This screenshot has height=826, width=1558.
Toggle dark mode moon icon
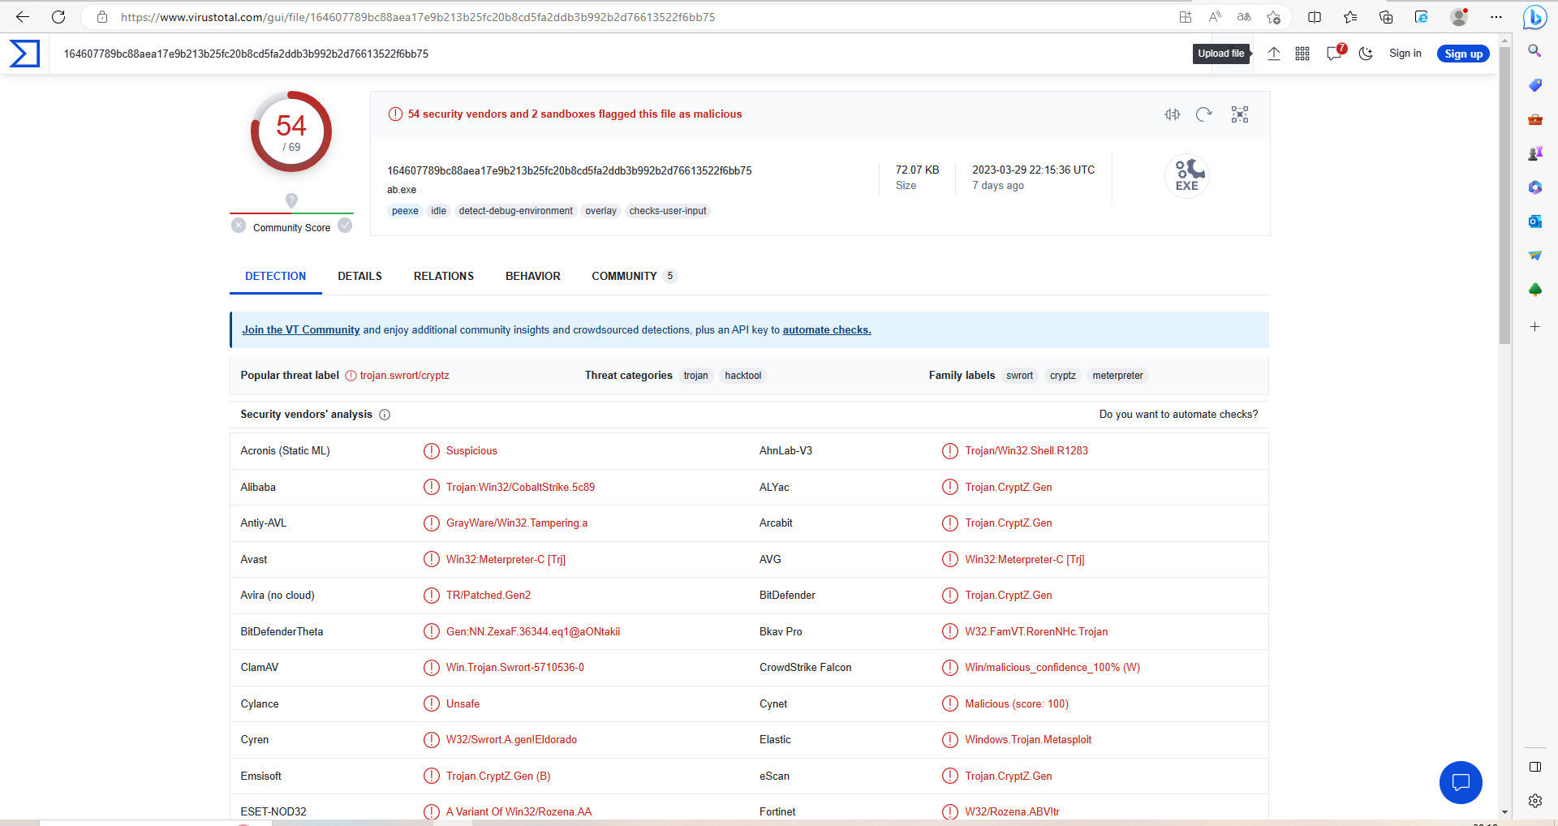(1366, 54)
